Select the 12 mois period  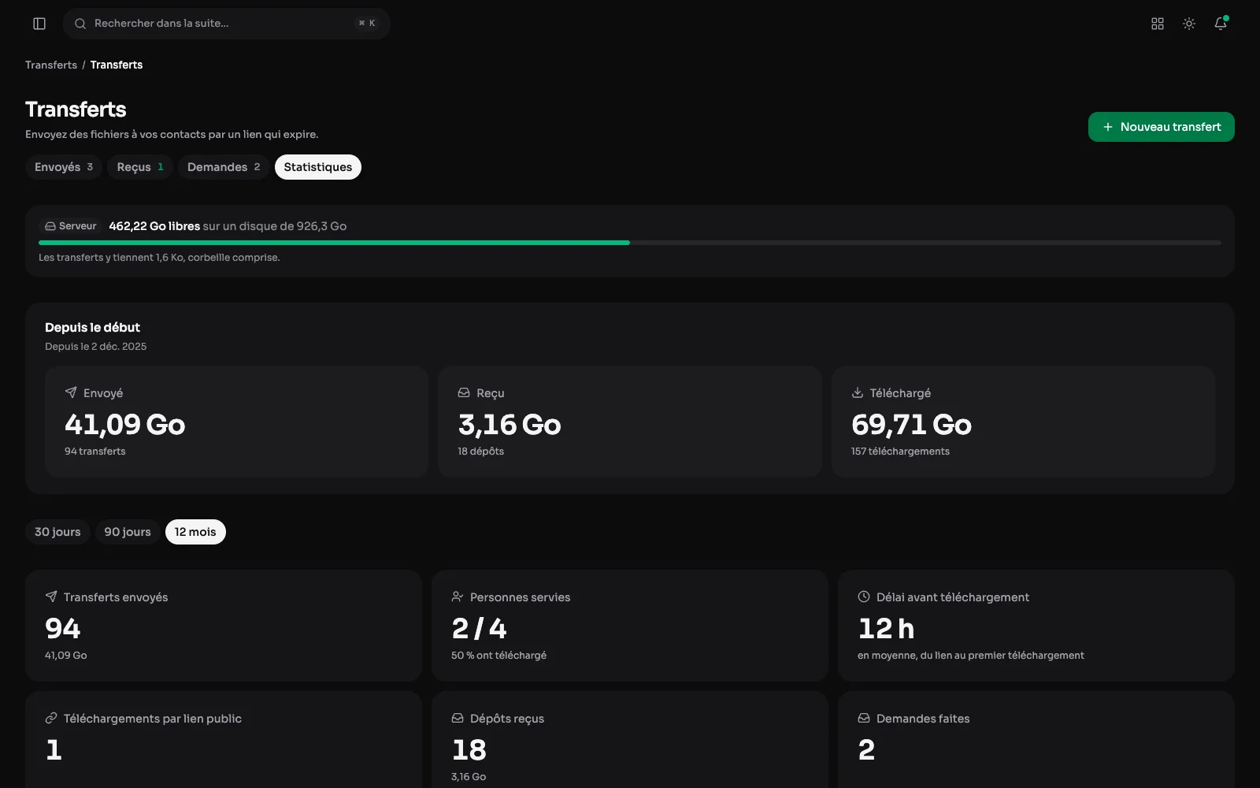click(x=195, y=532)
